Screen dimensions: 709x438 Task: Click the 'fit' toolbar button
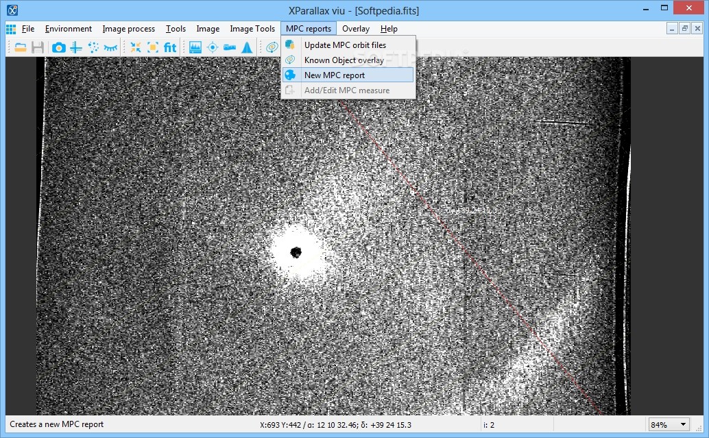coord(170,47)
